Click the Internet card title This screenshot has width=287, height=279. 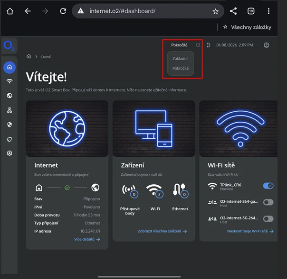(46, 165)
